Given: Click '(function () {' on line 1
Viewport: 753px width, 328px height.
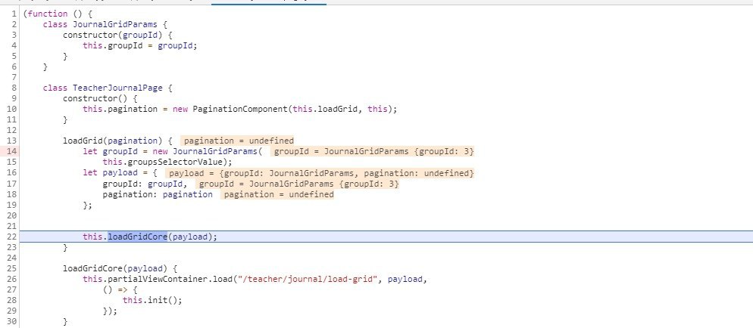Looking at the screenshot, I should pos(58,14).
